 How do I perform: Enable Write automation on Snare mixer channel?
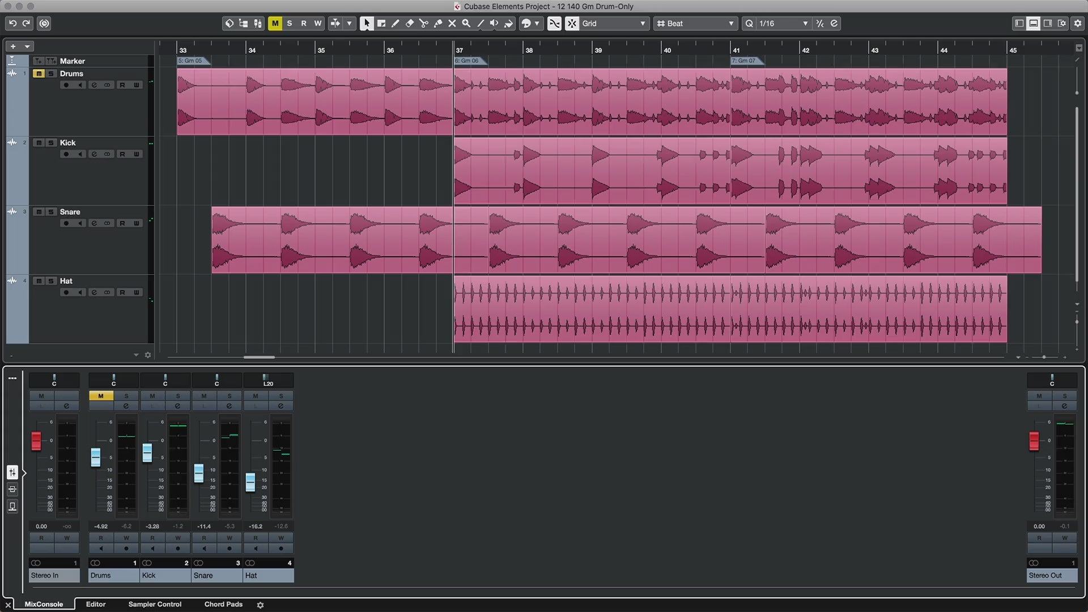(229, 538)
